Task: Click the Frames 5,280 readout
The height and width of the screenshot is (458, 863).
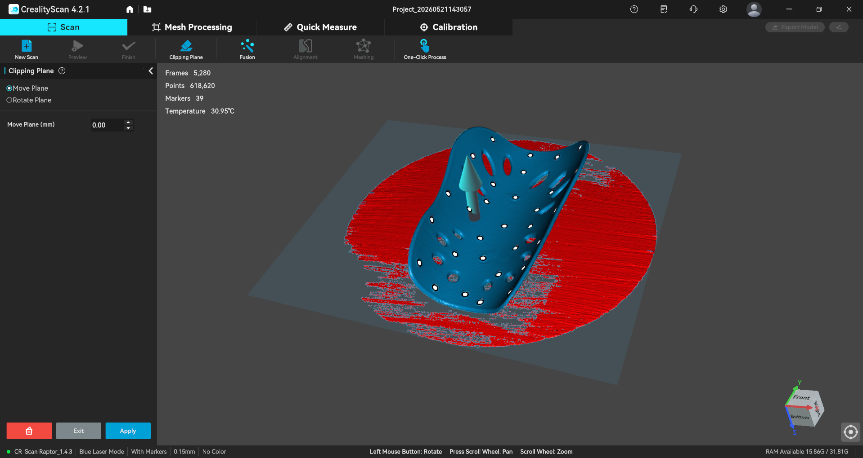Action: pyautogui.click(x=188, y=73)
